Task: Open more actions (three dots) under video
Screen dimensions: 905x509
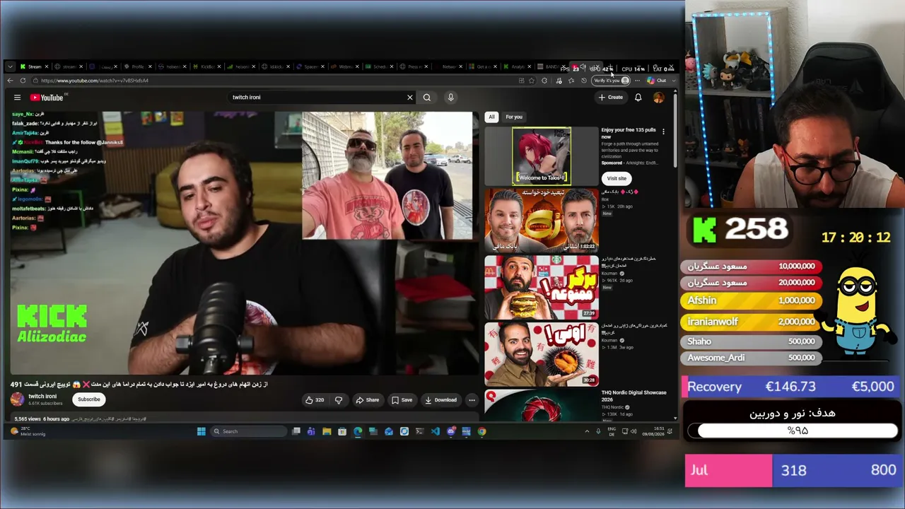Action: coord(472,400)
